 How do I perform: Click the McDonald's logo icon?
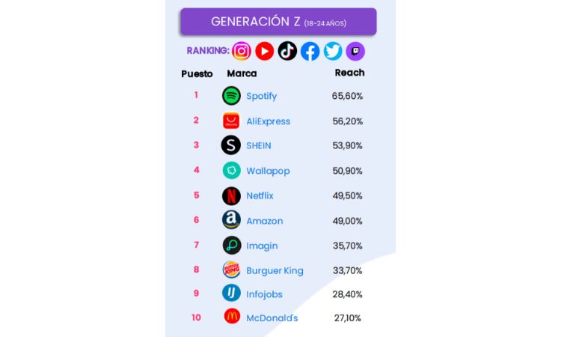(x=232, y=317)
